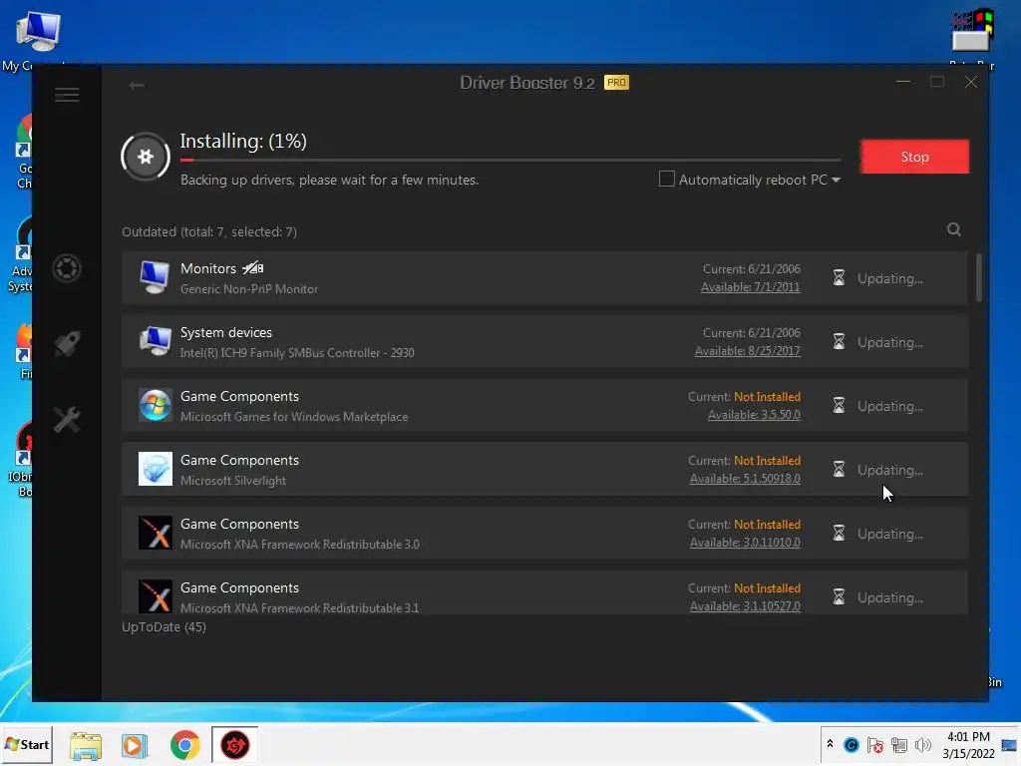Click the Driver Booster icon in the taskbar
1021x766 pixels.
coord(235,744)
